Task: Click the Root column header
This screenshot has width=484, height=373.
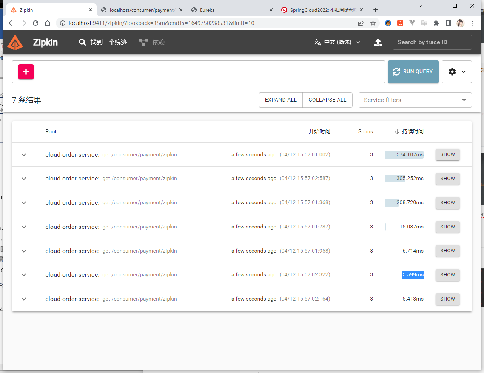Action: (51, 132)
